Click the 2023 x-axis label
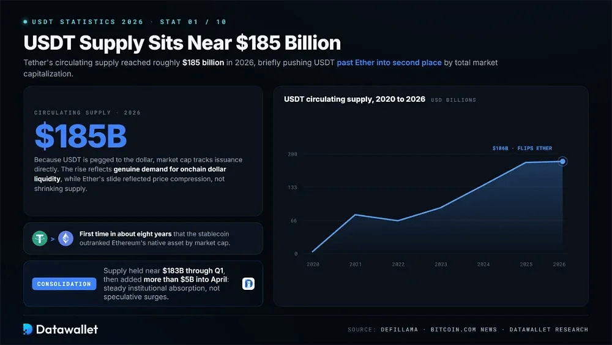 [441, 265]
